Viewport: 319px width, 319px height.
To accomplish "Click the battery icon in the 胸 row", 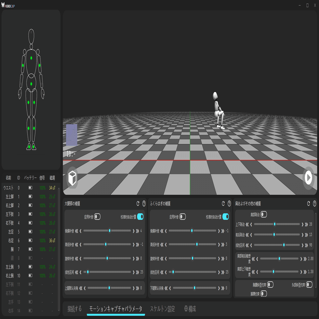I will 30,249.
